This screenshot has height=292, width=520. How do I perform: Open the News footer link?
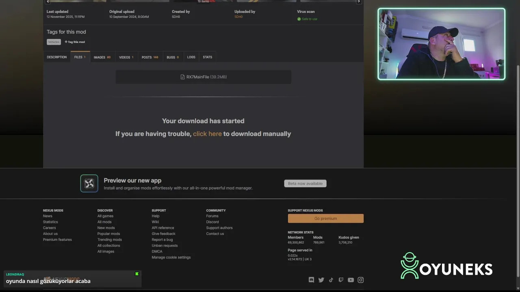pyautogui.click(x=48, y=216)
